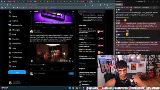
Task: Bookmark this page star icon
Action: 88,5
